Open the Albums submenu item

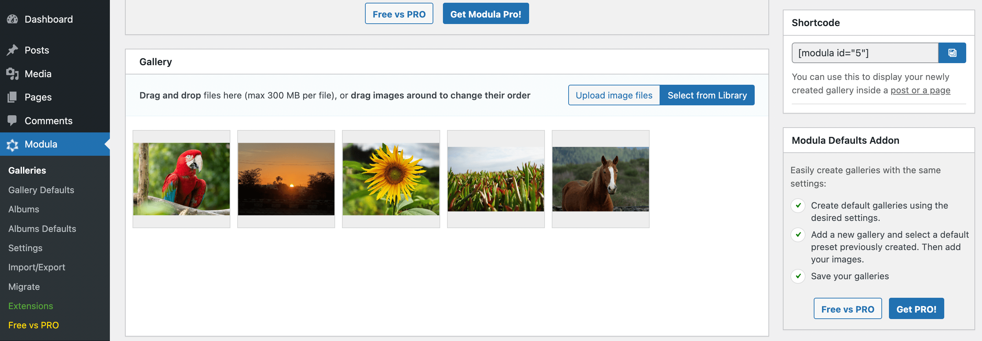(x=24, y=209)
